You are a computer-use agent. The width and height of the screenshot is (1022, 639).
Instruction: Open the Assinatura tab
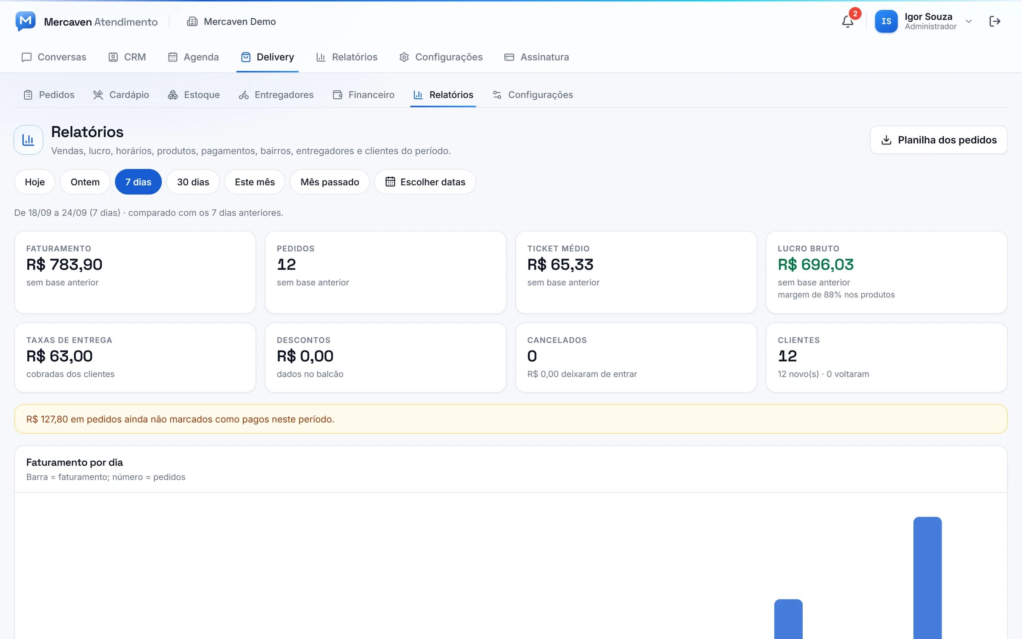point(537,57)
